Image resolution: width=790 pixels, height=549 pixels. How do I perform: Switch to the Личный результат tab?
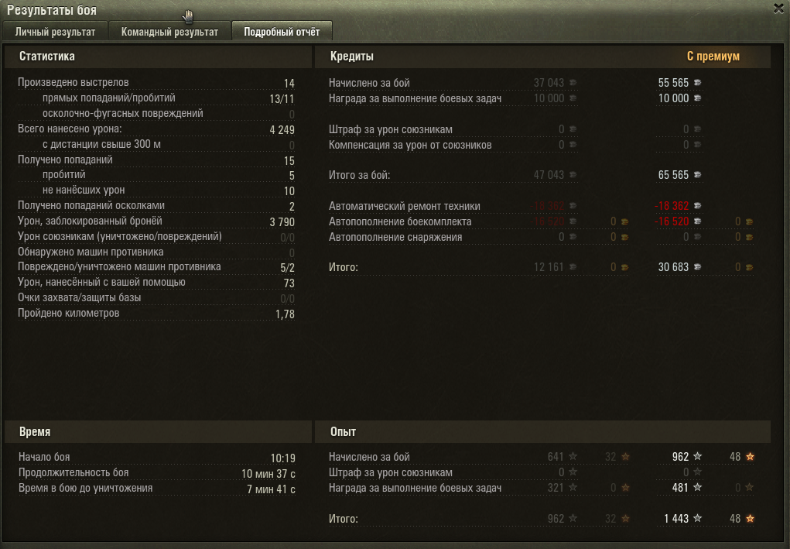(x=55, y=32)
